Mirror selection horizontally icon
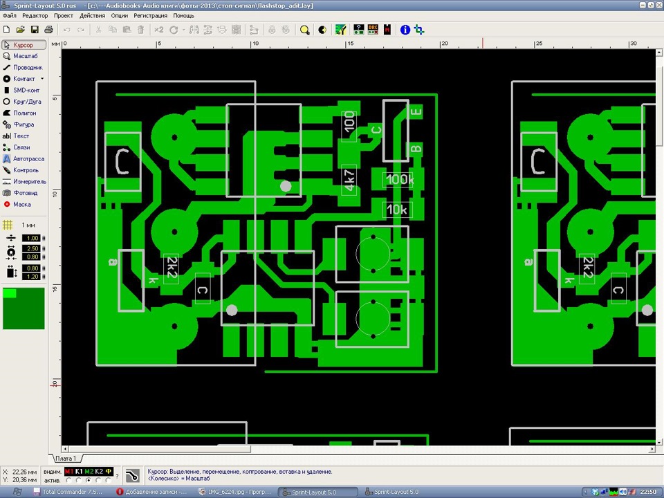 click(x=194, y=30)
